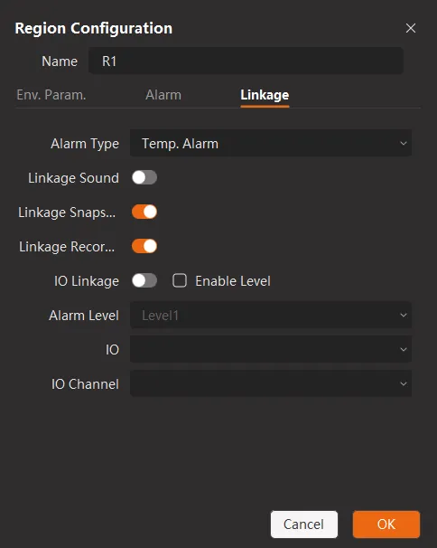Check the Enable Level checkbox
The image size is (437, 548).
pos(180,280)
